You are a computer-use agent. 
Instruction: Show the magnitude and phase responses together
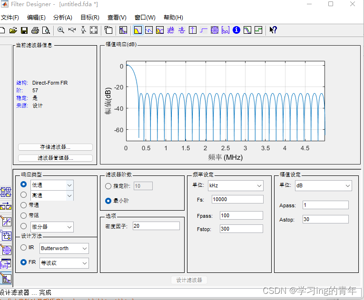click(160, 30)
